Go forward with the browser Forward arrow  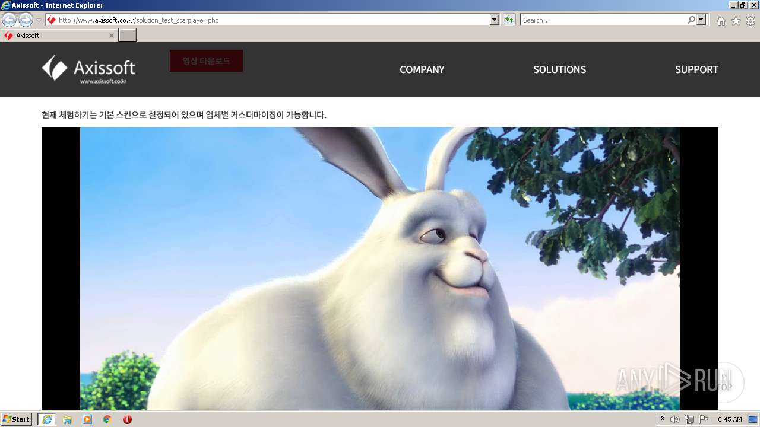pyautogui.click(x=26, y=20)
